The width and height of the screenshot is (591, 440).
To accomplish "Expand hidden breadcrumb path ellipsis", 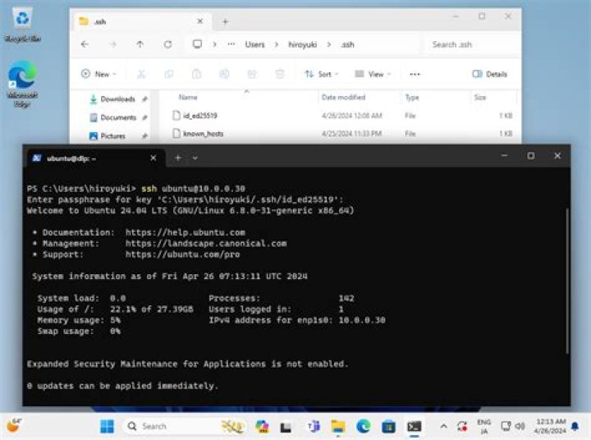I will (231, 44).
